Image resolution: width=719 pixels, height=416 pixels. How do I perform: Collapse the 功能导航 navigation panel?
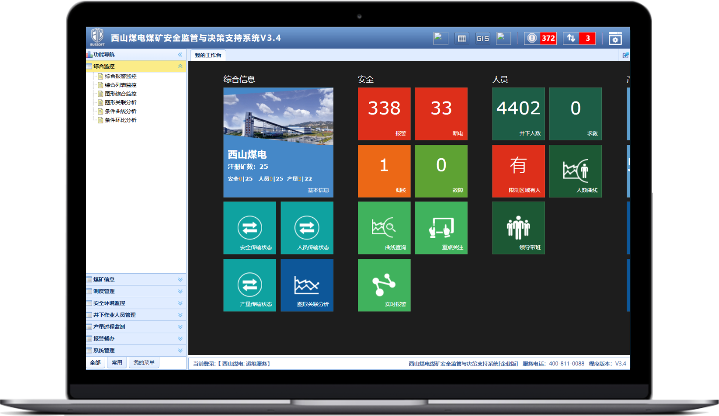(x=180, y=54)
